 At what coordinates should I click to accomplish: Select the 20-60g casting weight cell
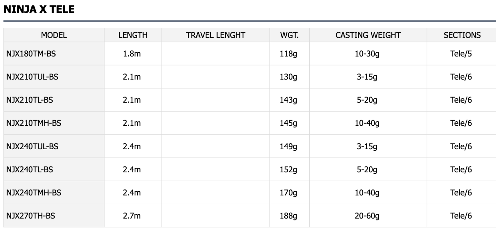pyautogui.click(x=367, y=216)
